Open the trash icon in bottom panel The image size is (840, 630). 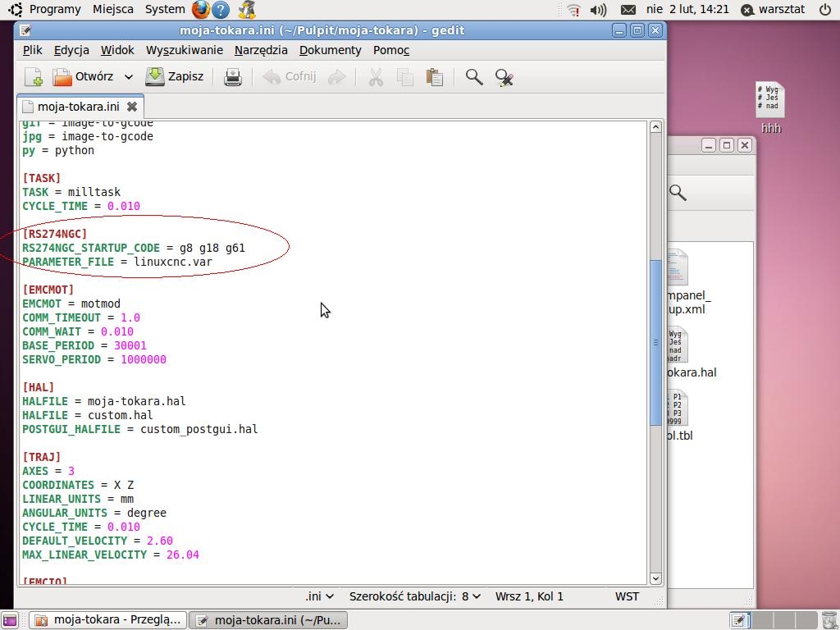pos(829,620)
